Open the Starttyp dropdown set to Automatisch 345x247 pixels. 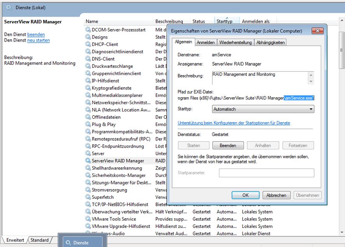[263, 109]
